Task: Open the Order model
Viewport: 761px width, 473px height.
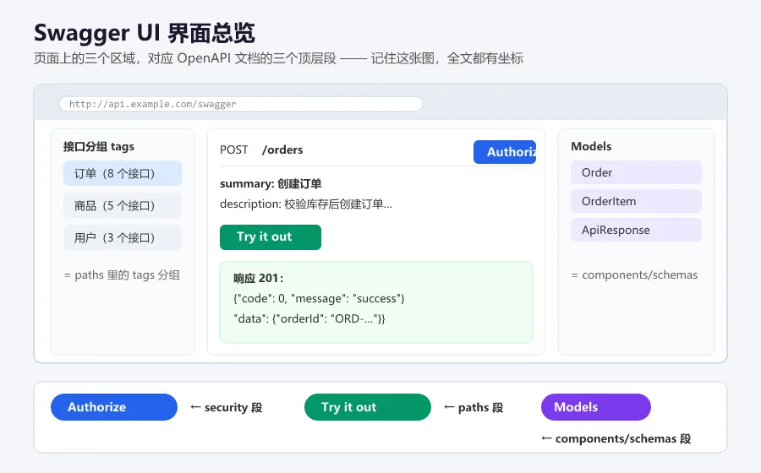Action: (636, 172)
